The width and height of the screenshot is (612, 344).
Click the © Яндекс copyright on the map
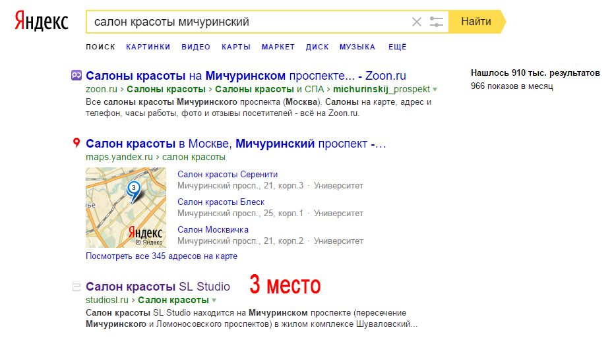point(149,243)
